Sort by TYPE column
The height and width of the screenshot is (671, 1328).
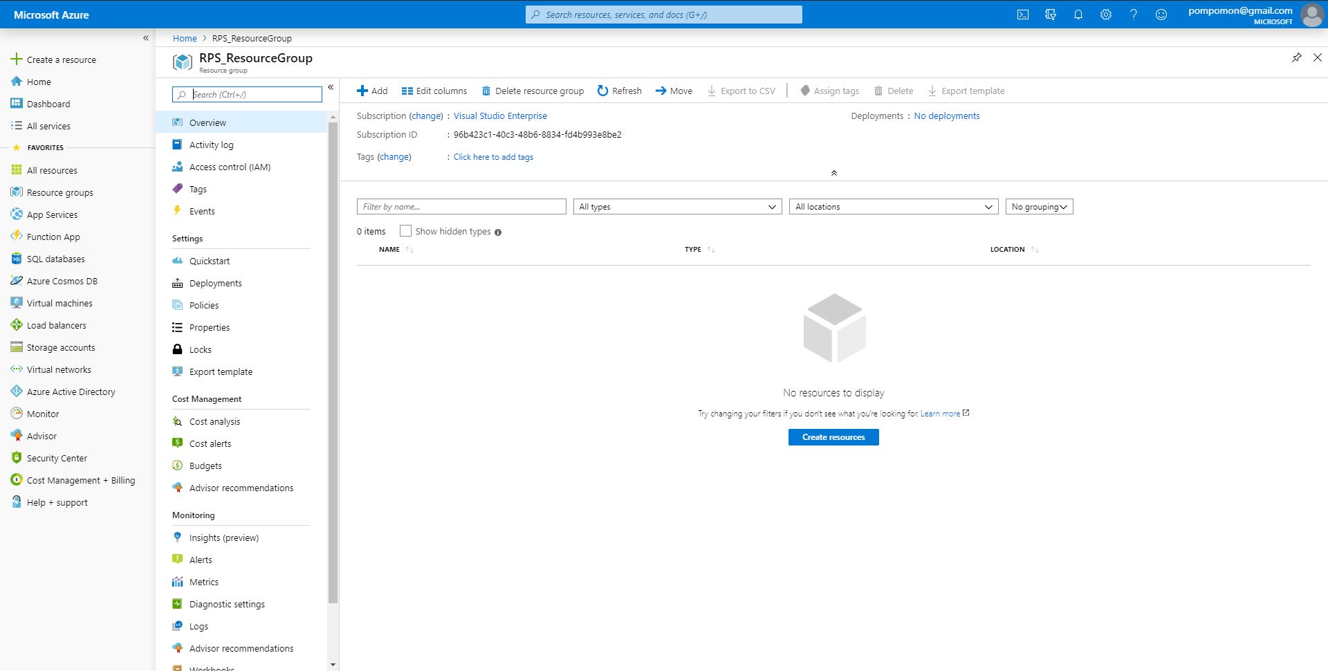click(700, 249)
